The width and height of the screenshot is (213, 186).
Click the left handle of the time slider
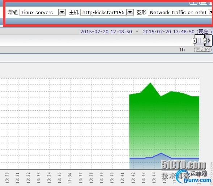[x=195, y=41]
